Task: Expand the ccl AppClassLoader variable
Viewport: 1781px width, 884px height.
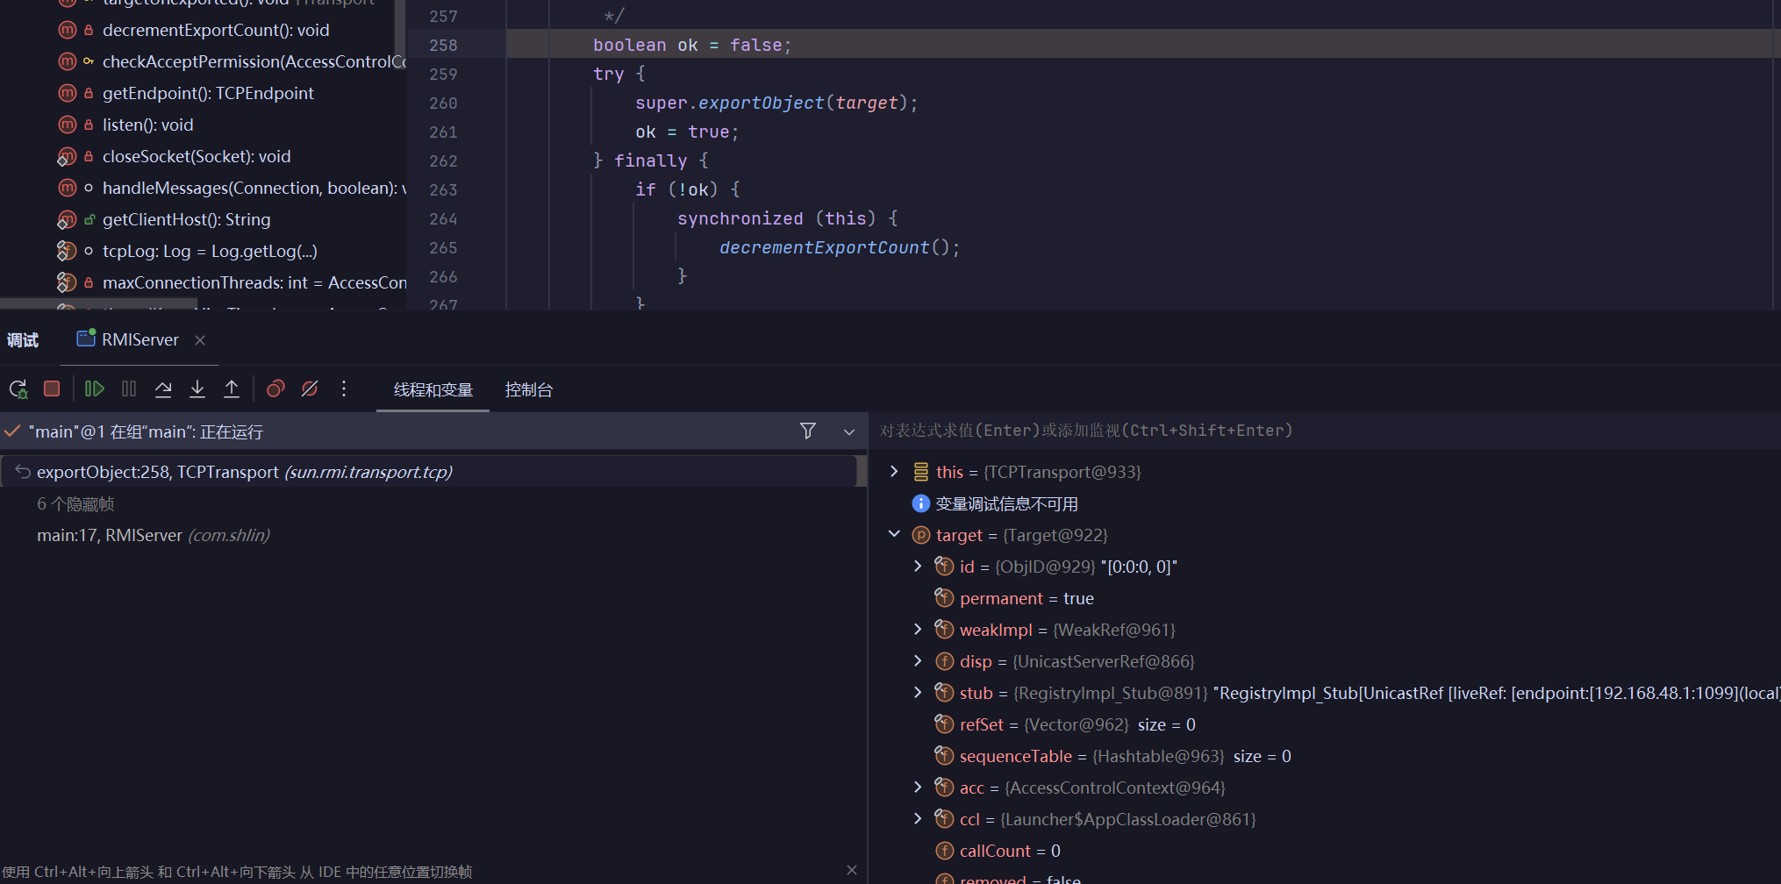Action: pos(918,819)
